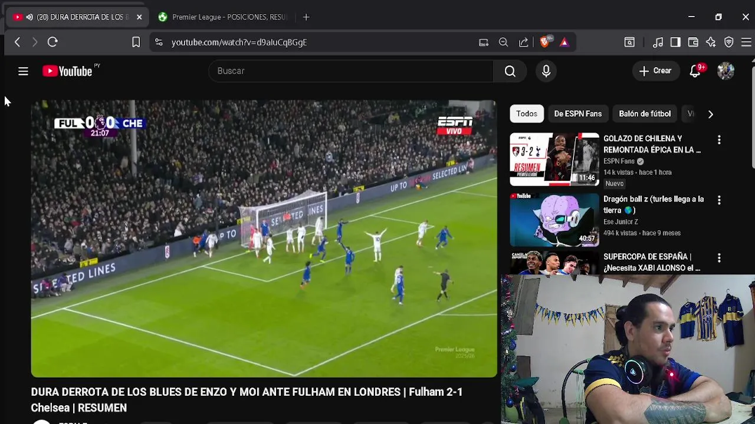Open Brave Rewards triangle icon
Screen dimensions: 755x424
[x=564, y=42]
